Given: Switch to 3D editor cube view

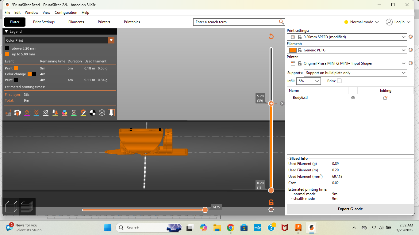Looking at the screenshot, I should pos(11,207).
